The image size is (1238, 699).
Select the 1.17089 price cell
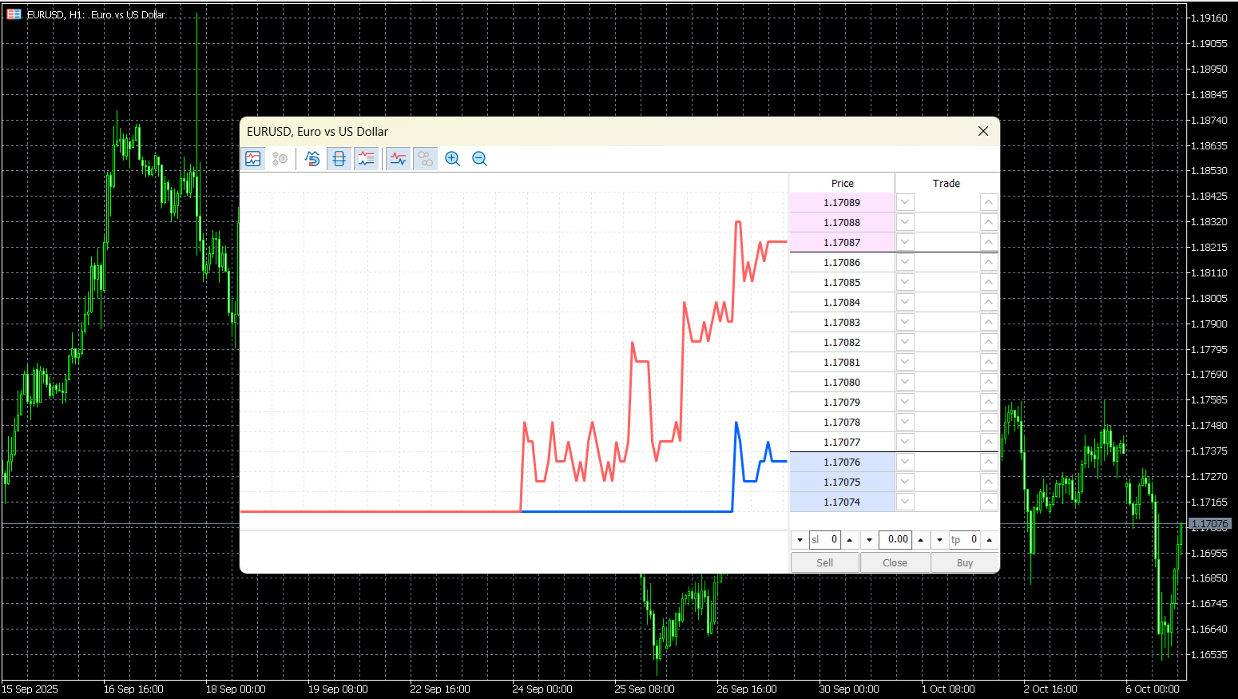(842, 202)
